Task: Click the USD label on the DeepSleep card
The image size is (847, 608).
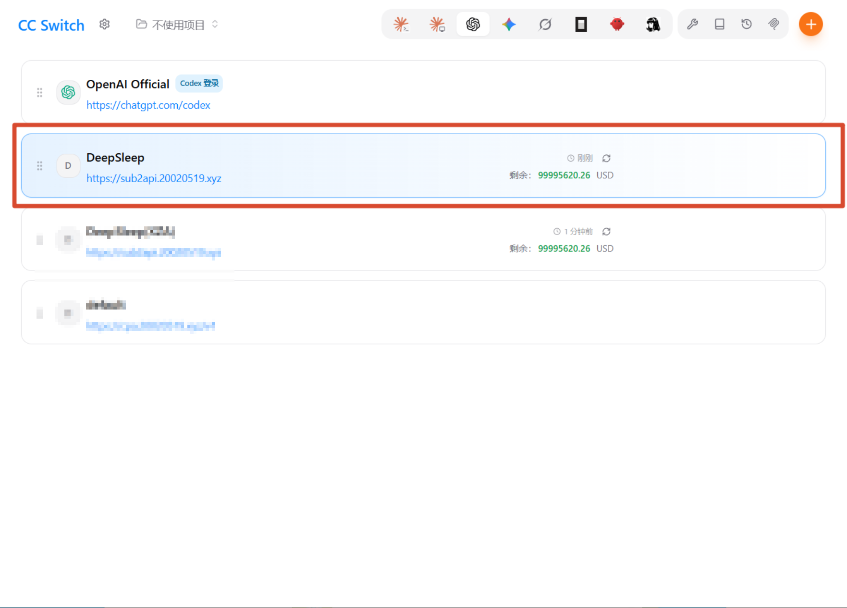Action: tap(605, 175)
